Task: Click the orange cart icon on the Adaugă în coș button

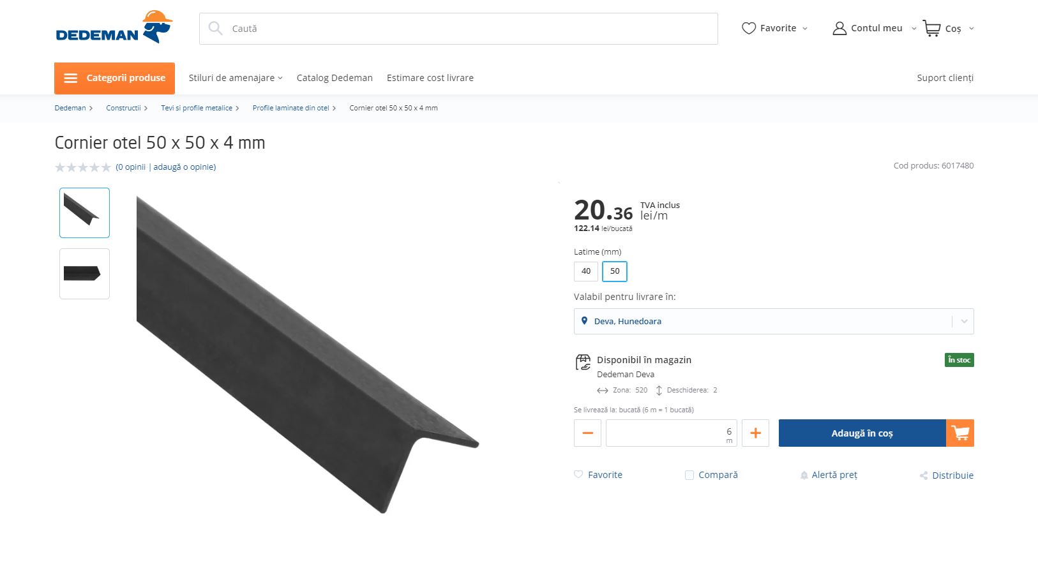Action: point(960,433)
